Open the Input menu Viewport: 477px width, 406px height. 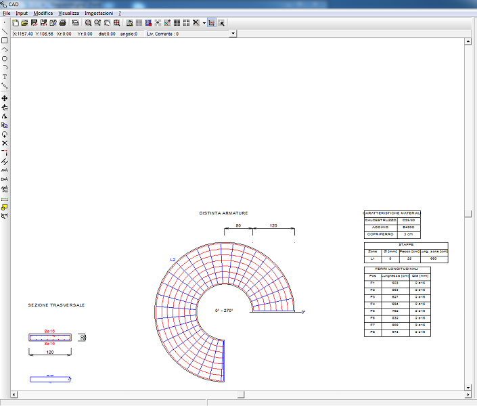click(x=22, y=13)
